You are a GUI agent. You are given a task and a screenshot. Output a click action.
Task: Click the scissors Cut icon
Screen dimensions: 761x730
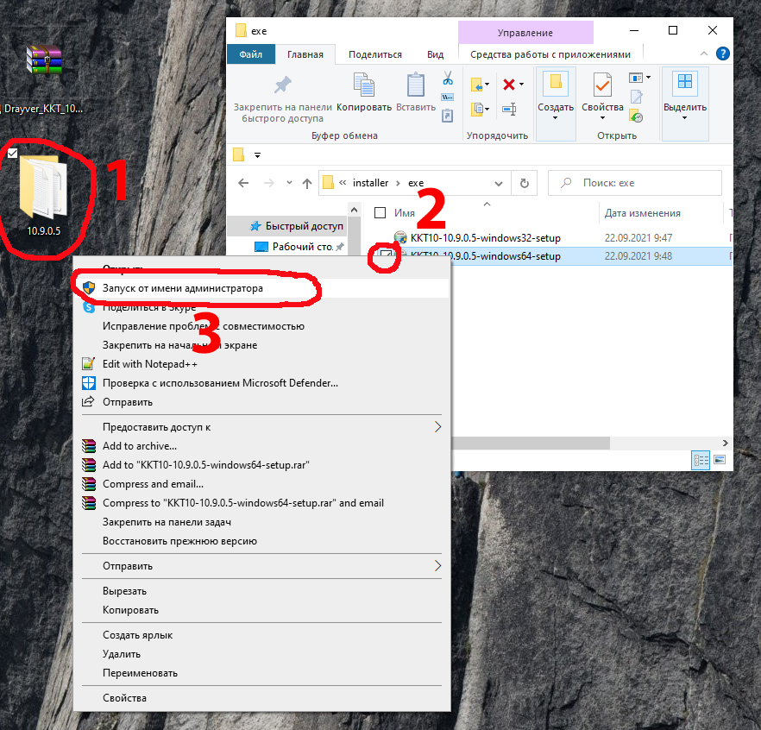pos(447,78)
